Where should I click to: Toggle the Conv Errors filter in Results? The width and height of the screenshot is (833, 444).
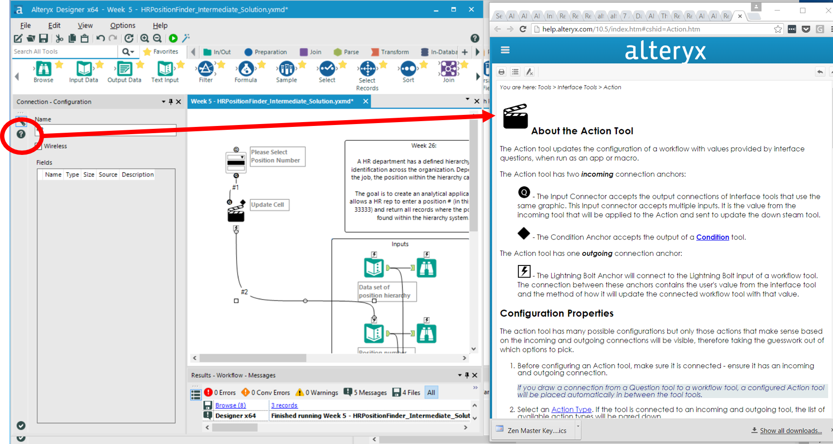pos(265,392)
